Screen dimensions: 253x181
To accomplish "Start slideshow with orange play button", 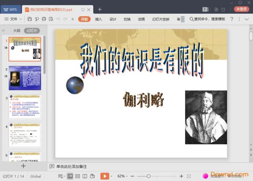I will (104, 176).
